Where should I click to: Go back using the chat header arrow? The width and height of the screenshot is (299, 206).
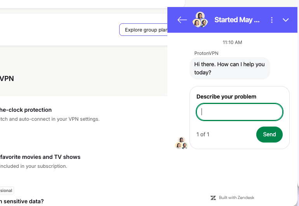coord(182,20)
